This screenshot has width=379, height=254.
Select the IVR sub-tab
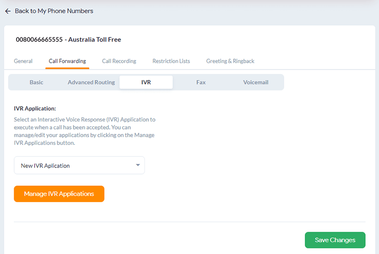(x=146, y=82)
